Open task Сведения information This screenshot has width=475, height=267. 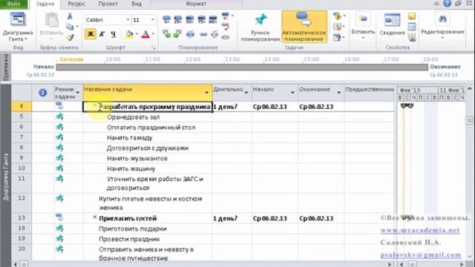(393, 24)
